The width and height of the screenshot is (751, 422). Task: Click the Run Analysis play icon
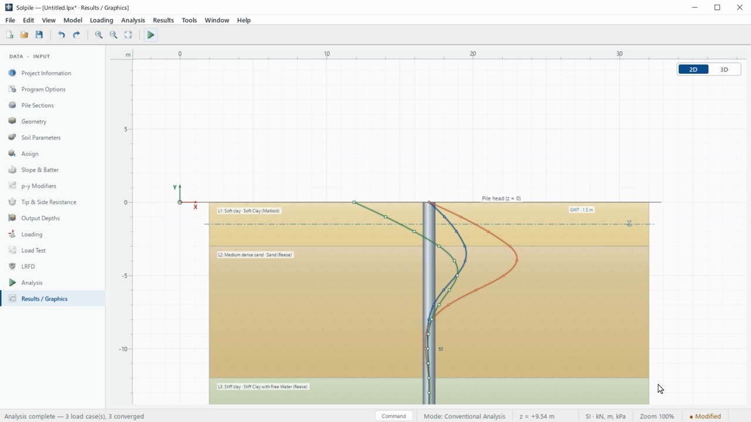[151, 35]
